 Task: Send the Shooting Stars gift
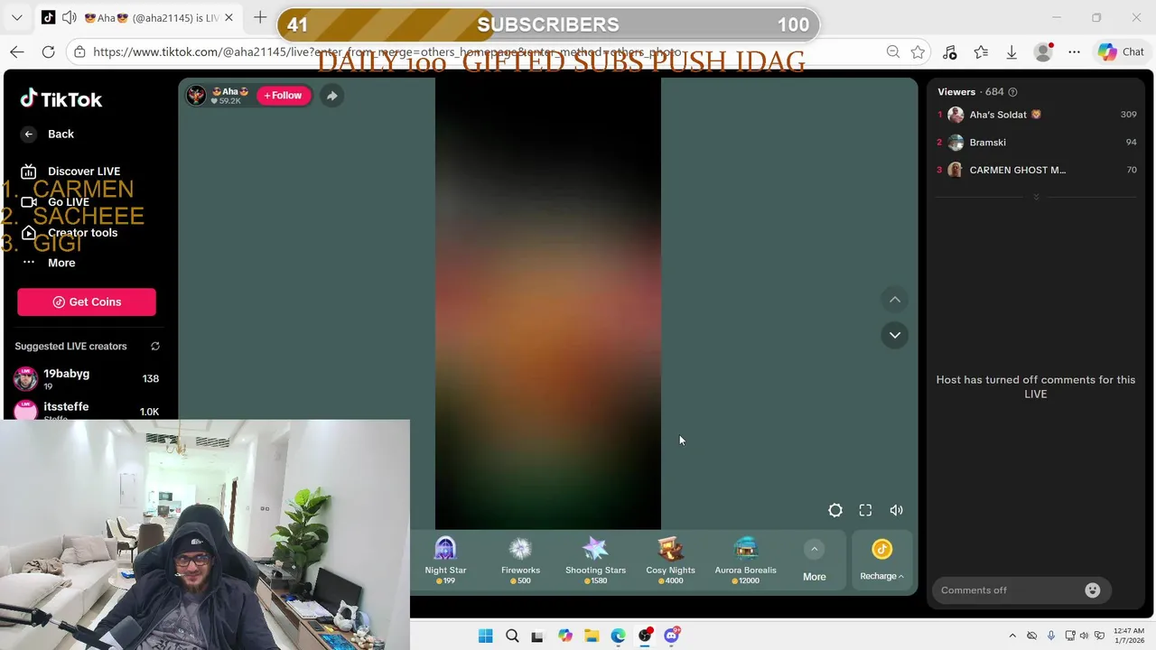coord(595,560)
